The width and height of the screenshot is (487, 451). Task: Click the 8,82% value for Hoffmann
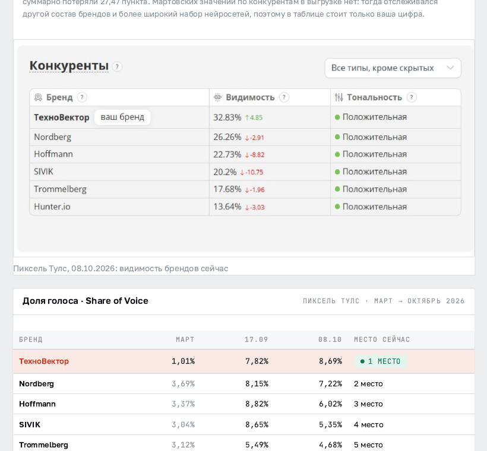257,404
